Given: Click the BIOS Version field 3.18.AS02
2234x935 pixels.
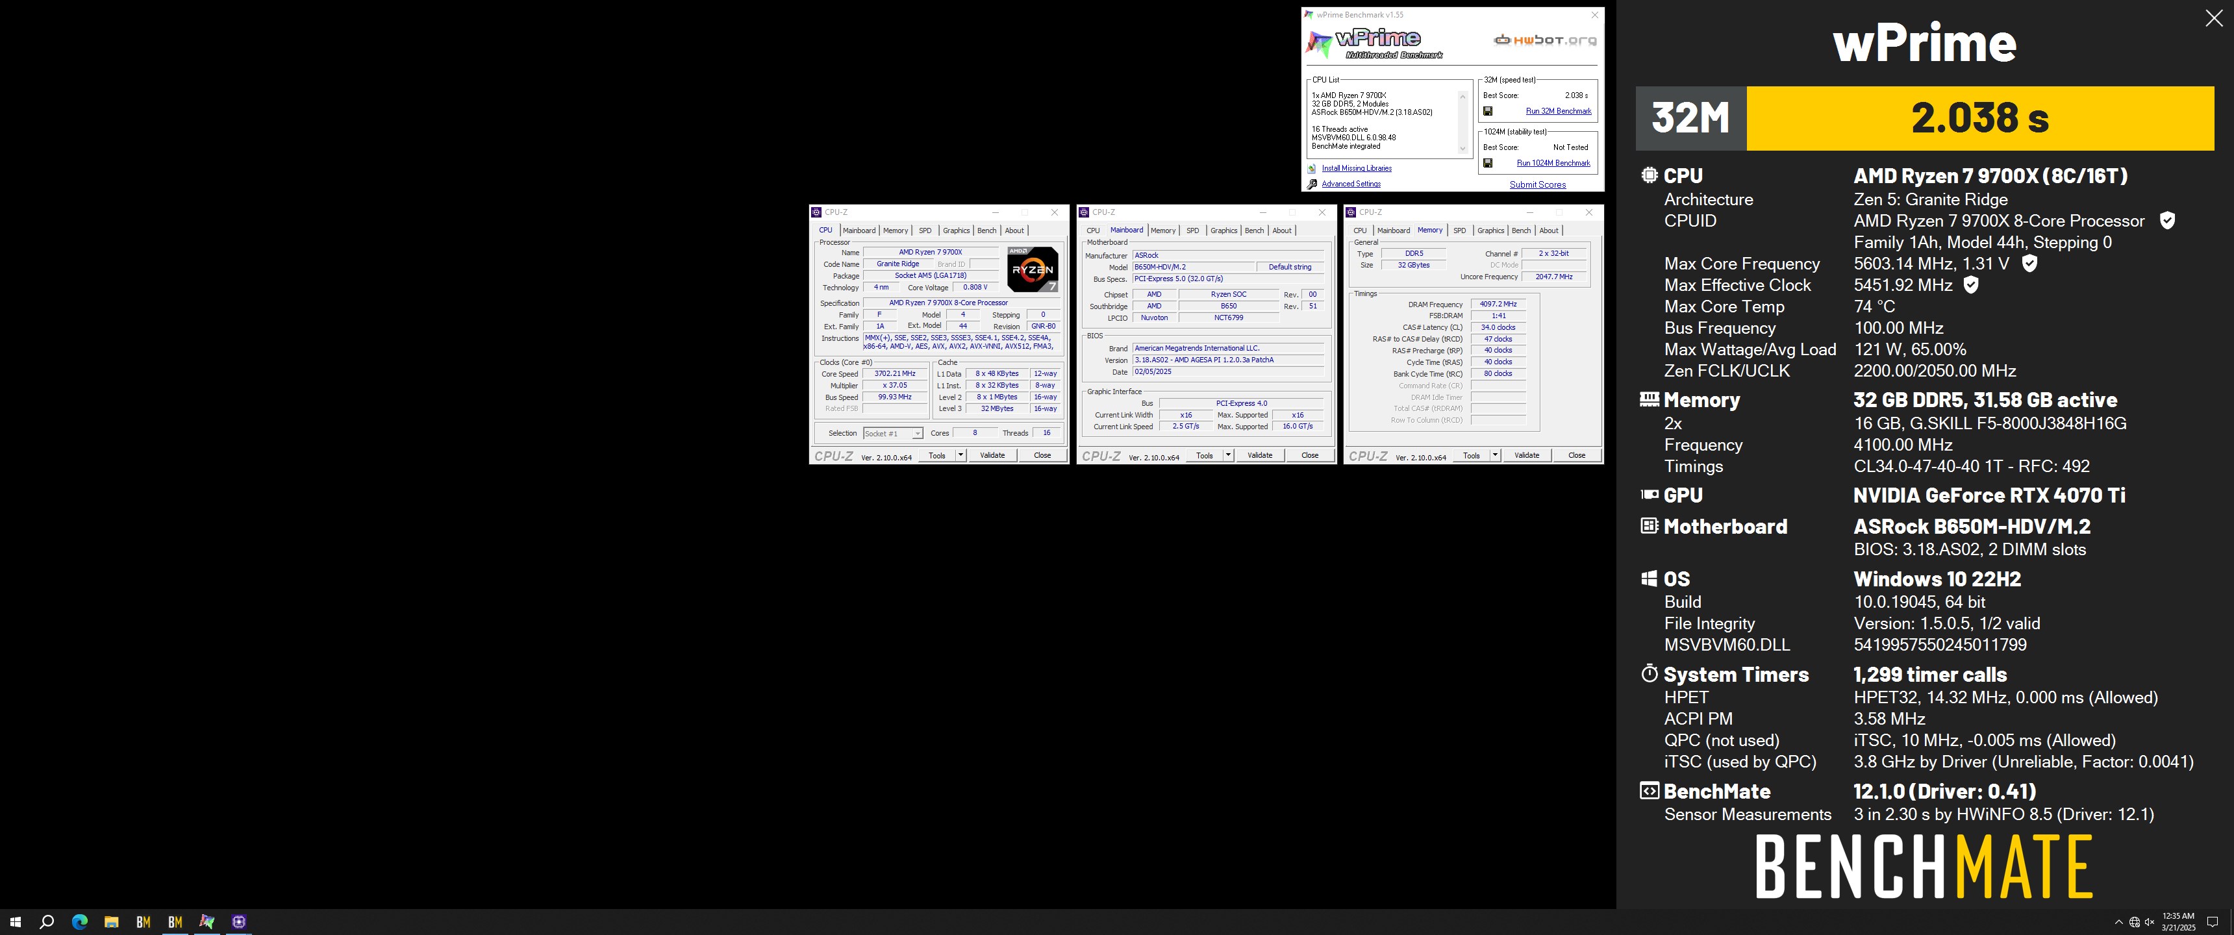Looking at the screenshot, I should click(1228, 360).
